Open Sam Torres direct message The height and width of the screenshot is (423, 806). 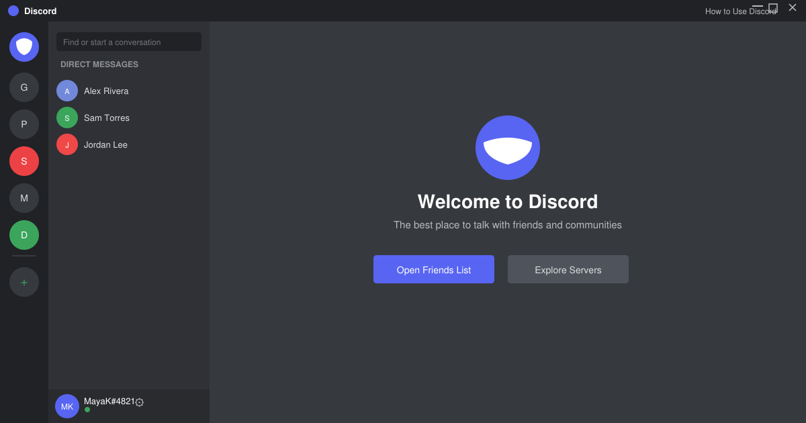129,117
